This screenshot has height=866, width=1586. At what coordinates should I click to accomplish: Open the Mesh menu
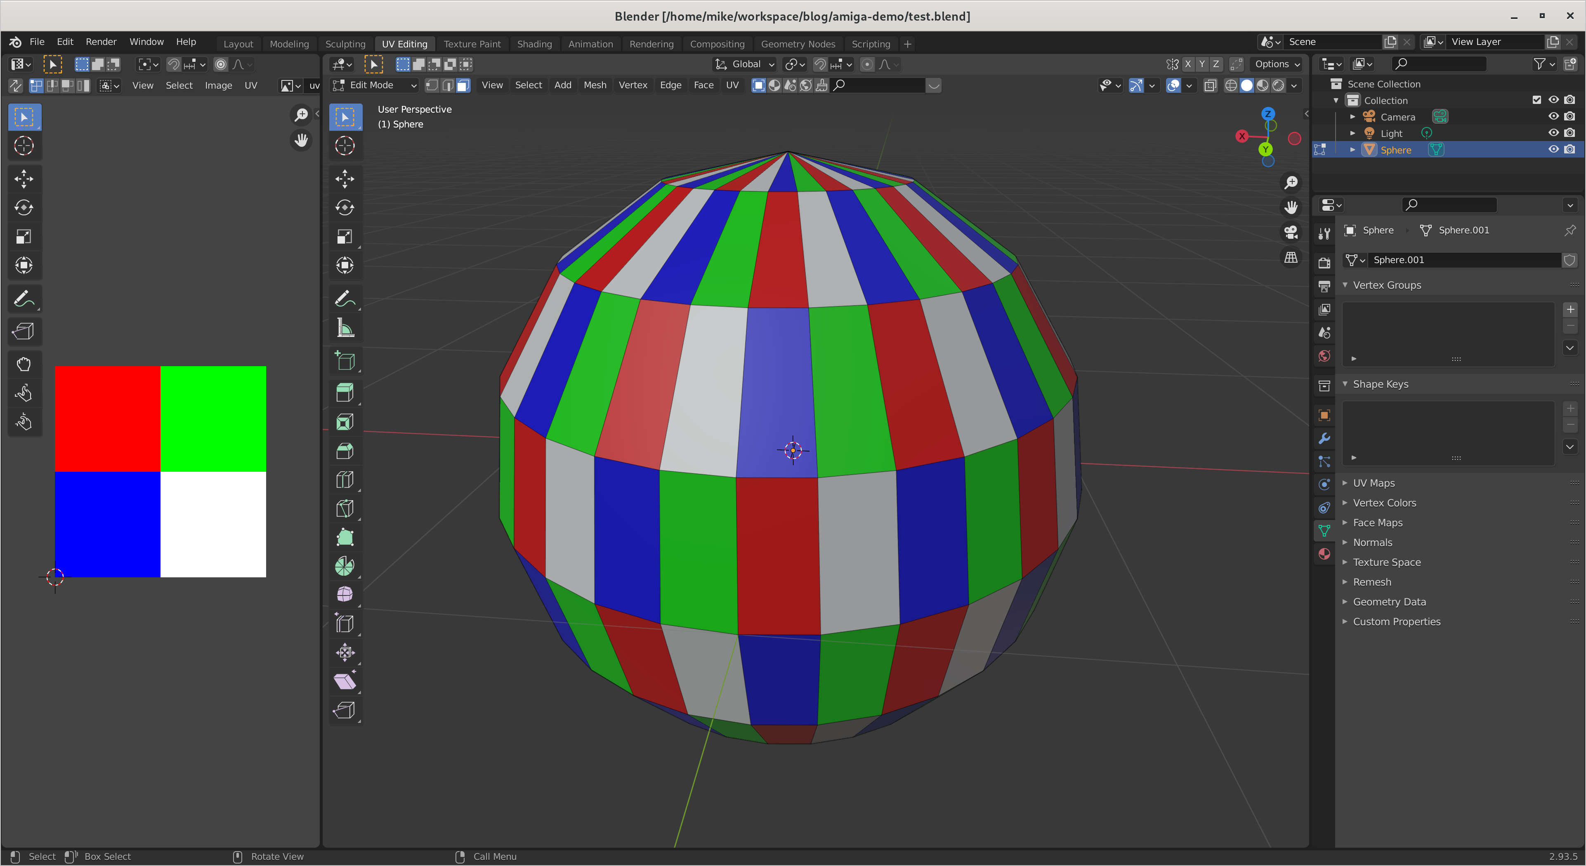[595, 85]
